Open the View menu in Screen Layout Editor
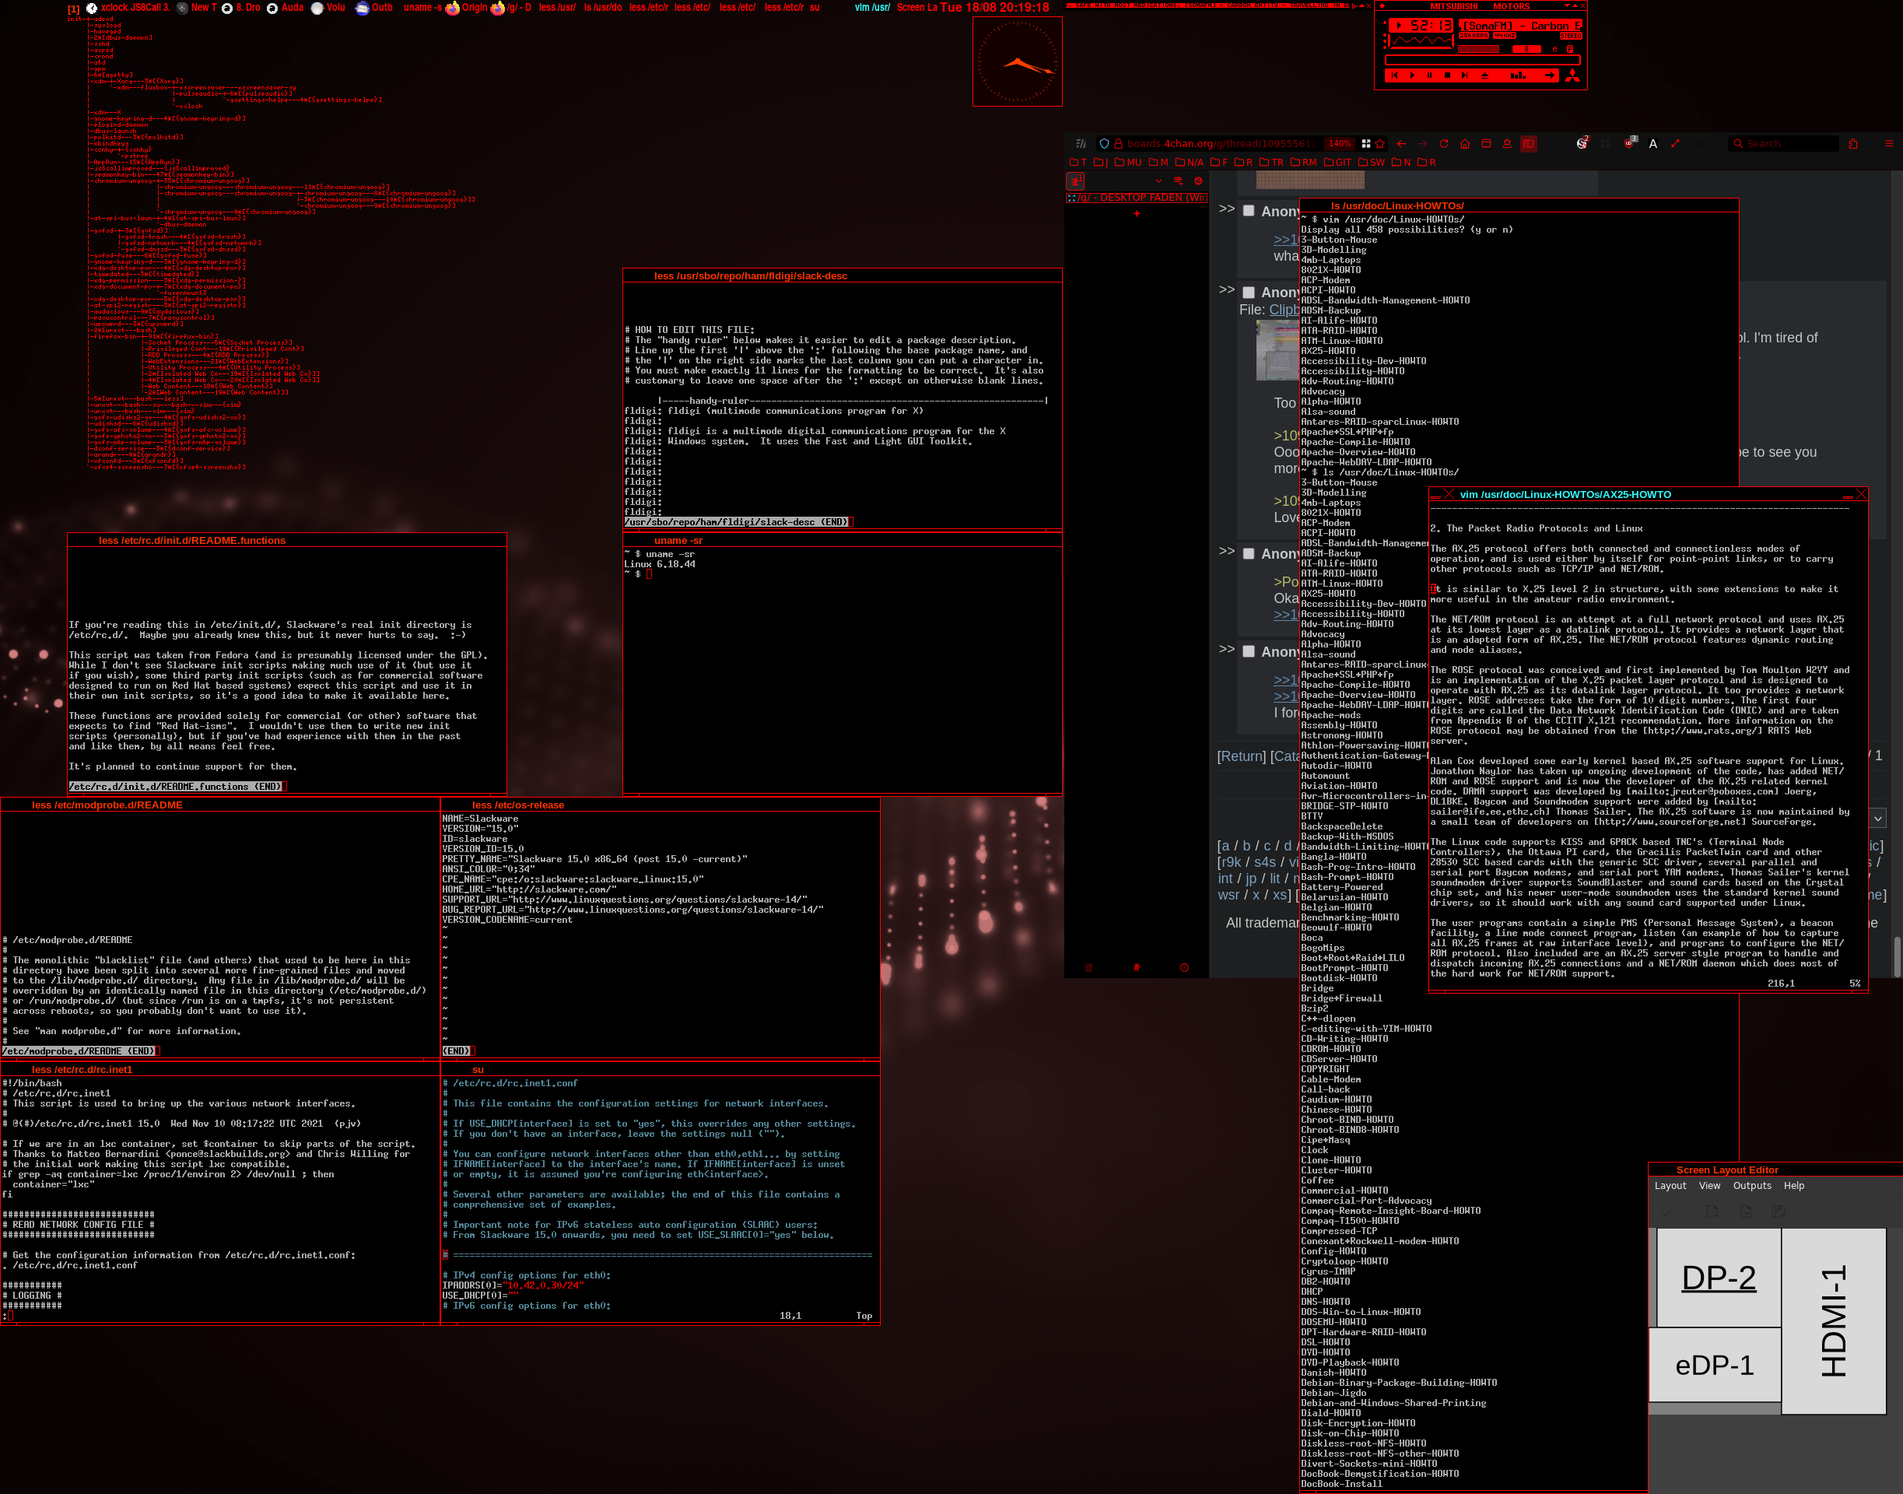Screen dimensions: 1903x1494 point(1710,1185)
